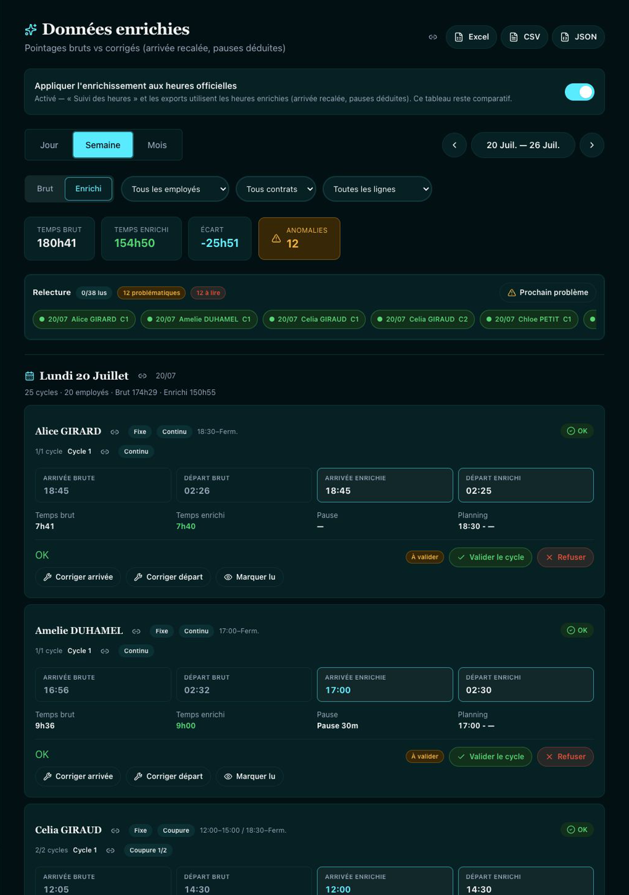Validate Alice GIRARD's cycle
The width and height of the screenshot is (629, 895).
(x=490, y=557)
